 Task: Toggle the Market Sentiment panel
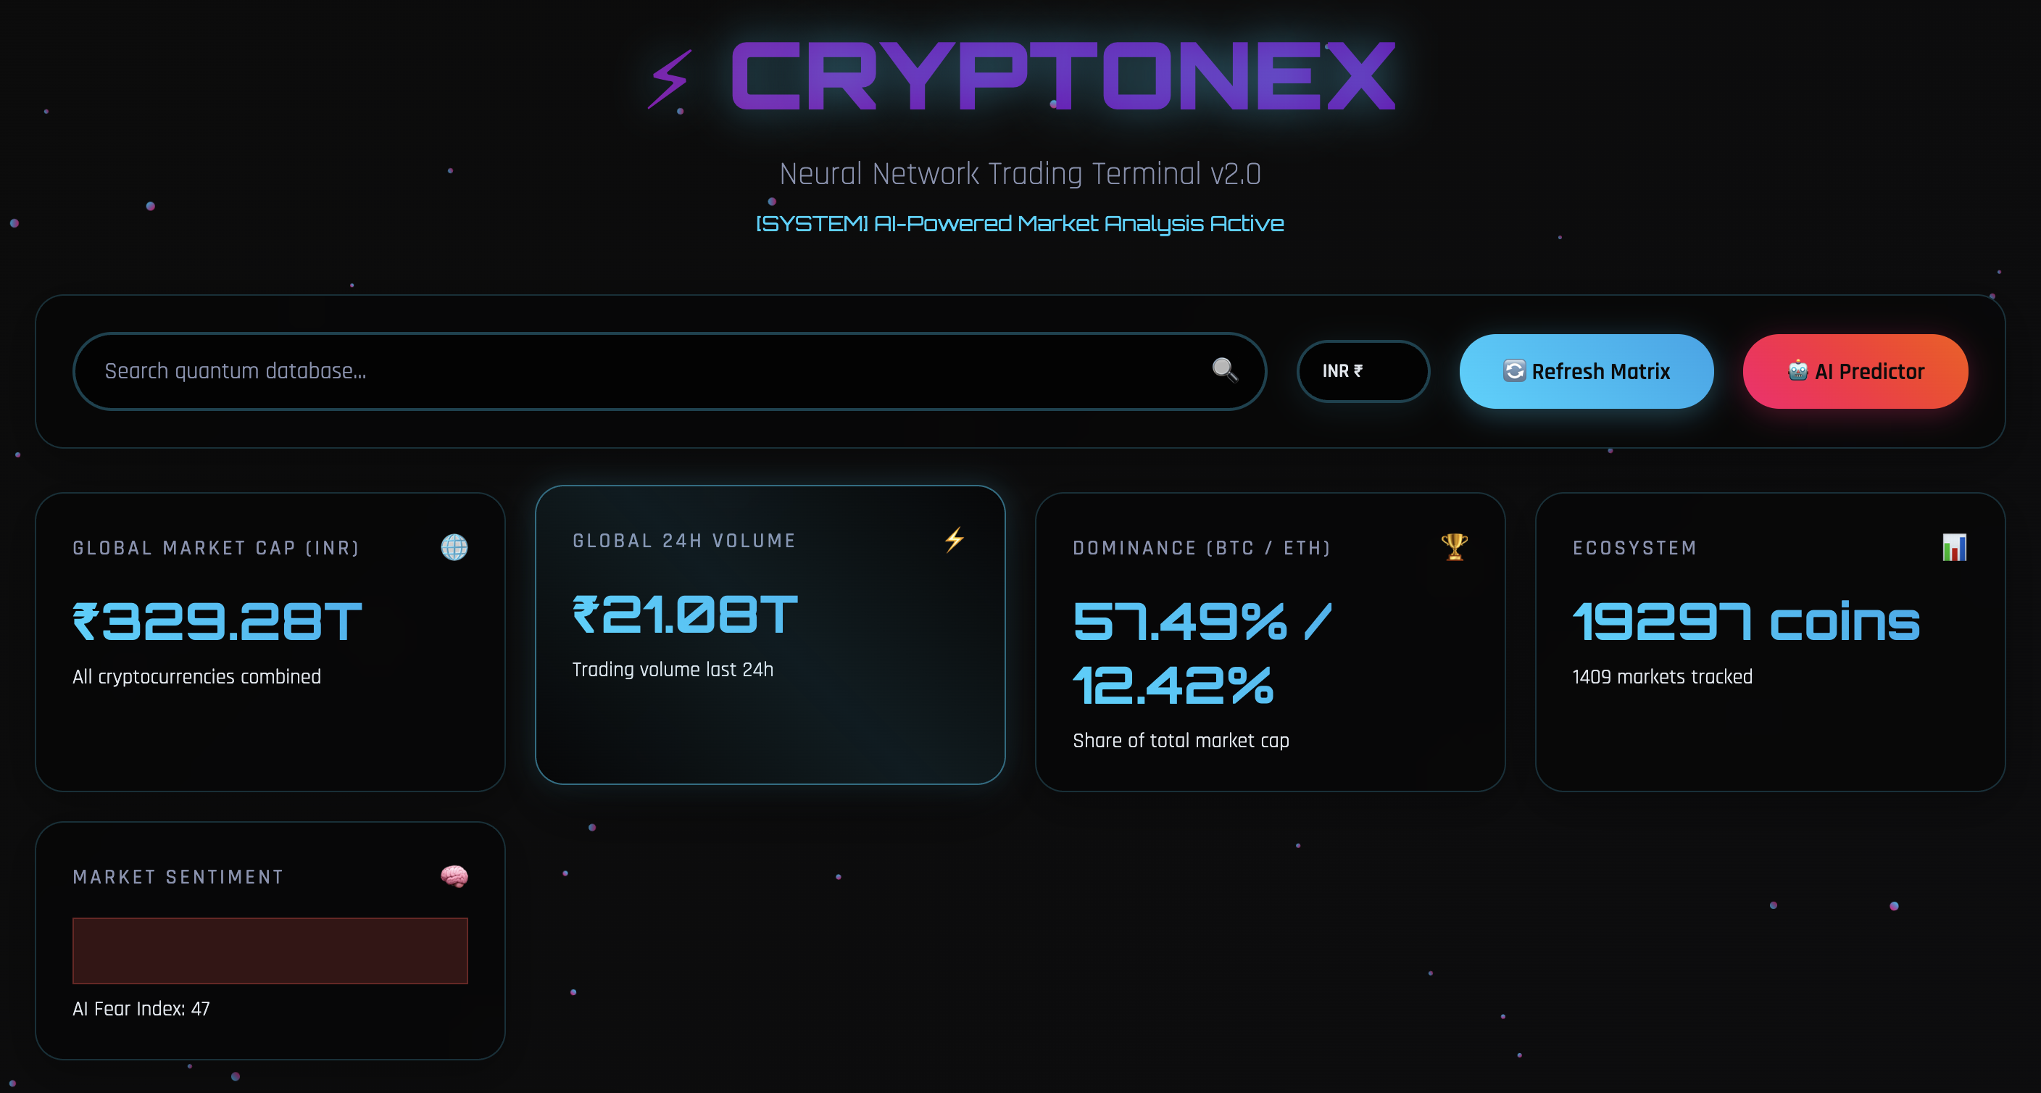[x=270, y=943]
